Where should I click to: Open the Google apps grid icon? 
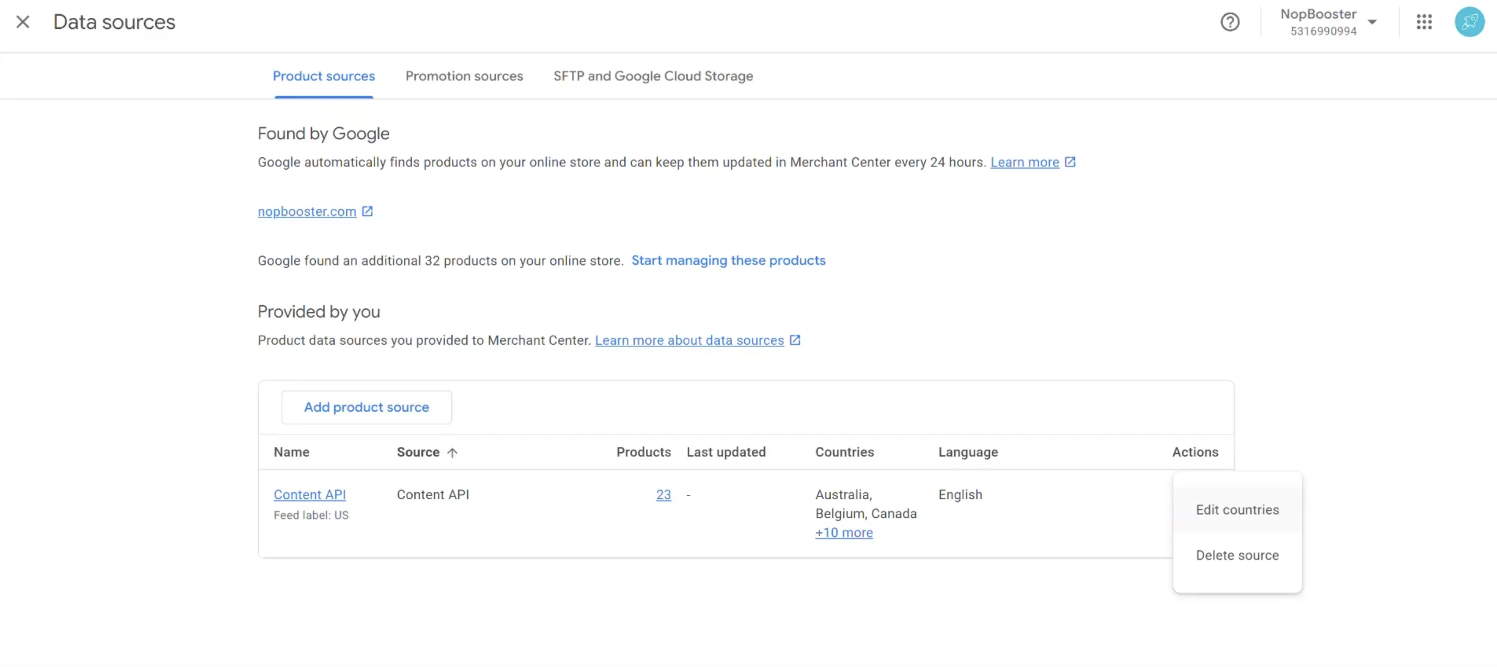click(1424, 22)
